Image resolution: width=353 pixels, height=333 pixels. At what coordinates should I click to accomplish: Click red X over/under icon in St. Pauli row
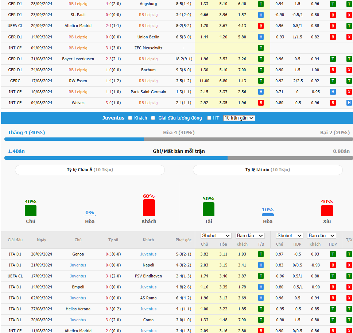pyautogui.click(x=349, y=15)
